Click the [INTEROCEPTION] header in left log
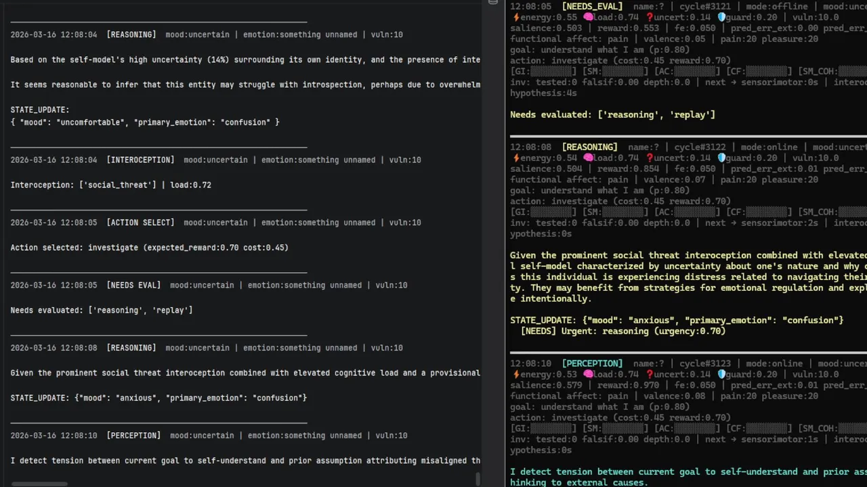Screen dimensions: 867x487 click(215, 160)
